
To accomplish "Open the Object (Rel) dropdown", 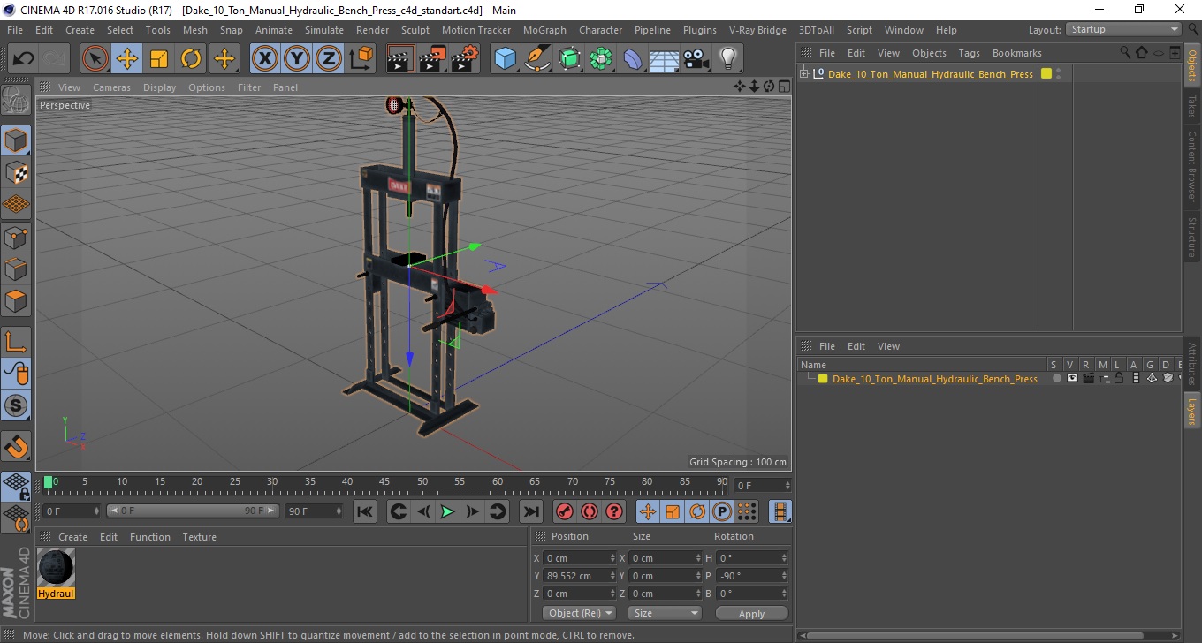I will [579, 613].
